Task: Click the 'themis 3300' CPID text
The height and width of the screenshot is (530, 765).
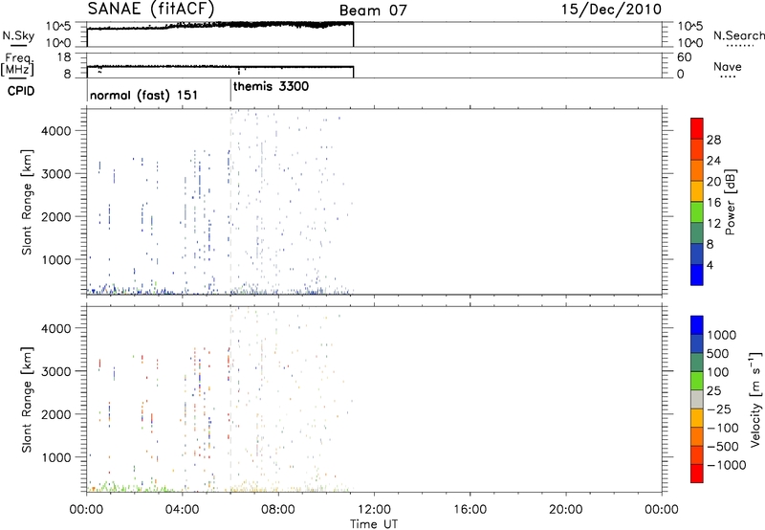Action: 271,86
